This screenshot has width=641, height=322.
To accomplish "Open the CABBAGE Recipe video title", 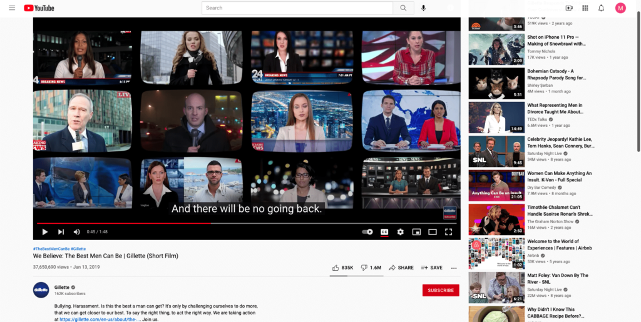I will coord(556,313).
